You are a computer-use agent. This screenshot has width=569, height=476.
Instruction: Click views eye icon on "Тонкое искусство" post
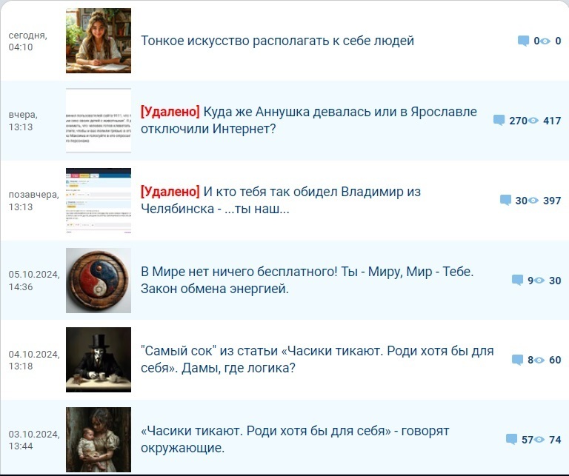point(545,41)
